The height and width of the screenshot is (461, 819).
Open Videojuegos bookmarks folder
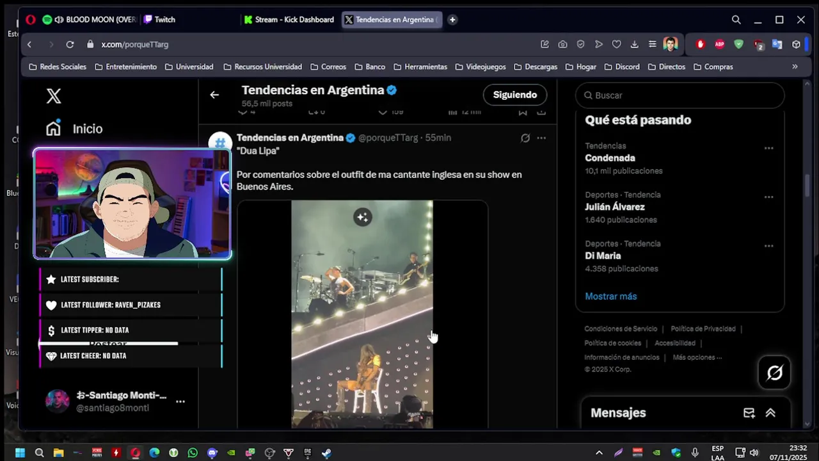(481, 67)
